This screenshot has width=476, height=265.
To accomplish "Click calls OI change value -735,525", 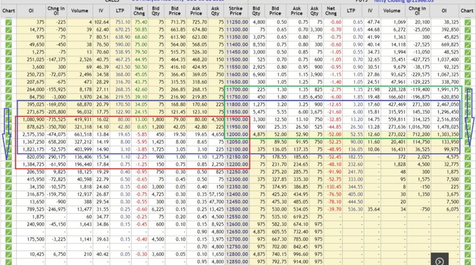I will tap(56, 119).
